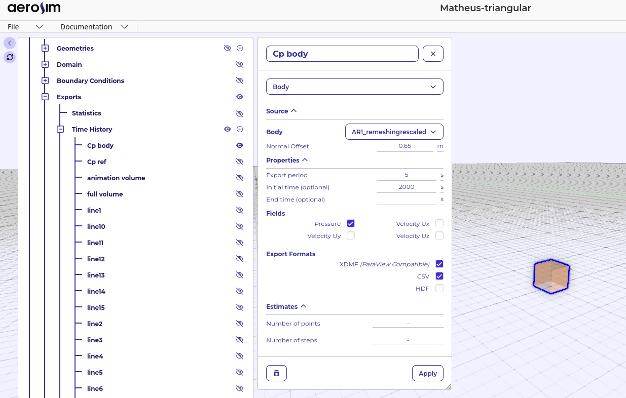626x398 pixels.
Task: Open the File menu
Action: [x=25, y=27]
